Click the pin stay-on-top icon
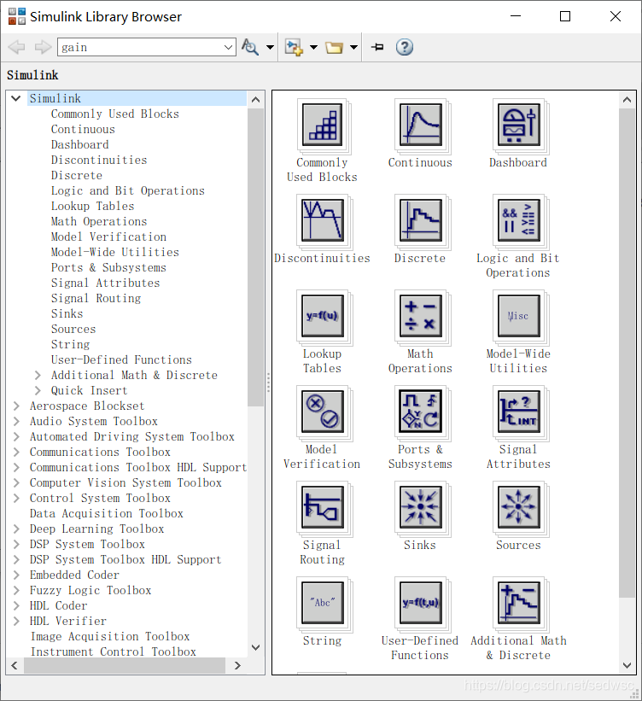Viewport: 642px width, 701px height. pos(377,47)
